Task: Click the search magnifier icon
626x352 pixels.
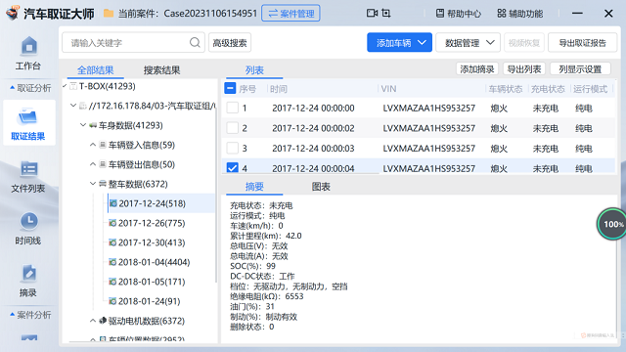Action: (x=195, y=42)
